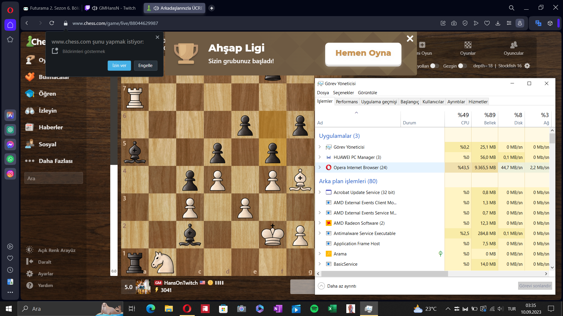Expand the HUAWEI PC Manager process

click(x=320, y=157)
